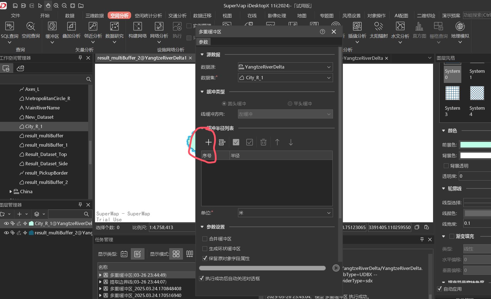The image size is (491, 299).
Task: Click the 背景色 white swatch
Action: tap(476, 155)
